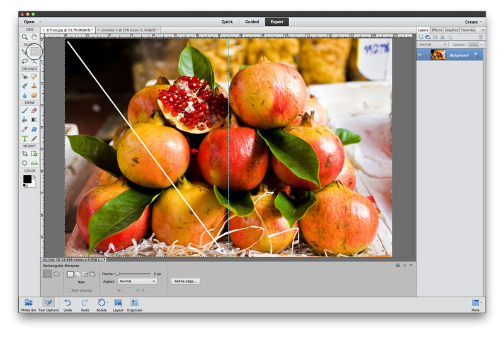Select the Zoom tool magnifier
This screenshot has height=337, width=504.
tap(25, 37)
